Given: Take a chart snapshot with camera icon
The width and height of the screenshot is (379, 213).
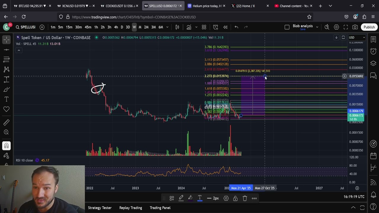Looking at the screenshot, I should [x=355, y=27].
